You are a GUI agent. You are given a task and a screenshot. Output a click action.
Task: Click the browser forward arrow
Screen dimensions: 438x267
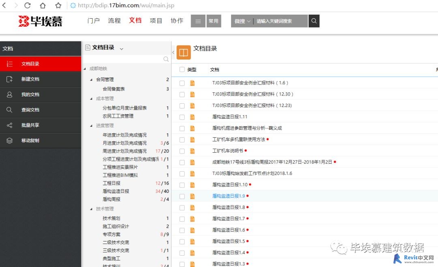[x=16, y=5]
